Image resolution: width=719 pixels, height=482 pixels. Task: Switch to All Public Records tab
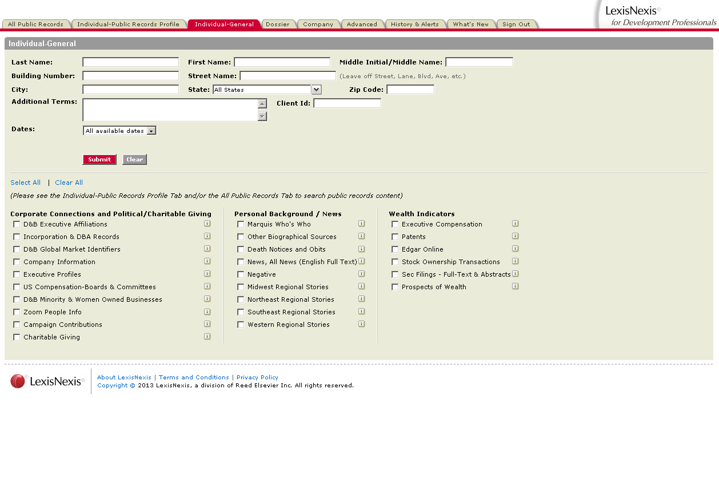click(35, 24)
